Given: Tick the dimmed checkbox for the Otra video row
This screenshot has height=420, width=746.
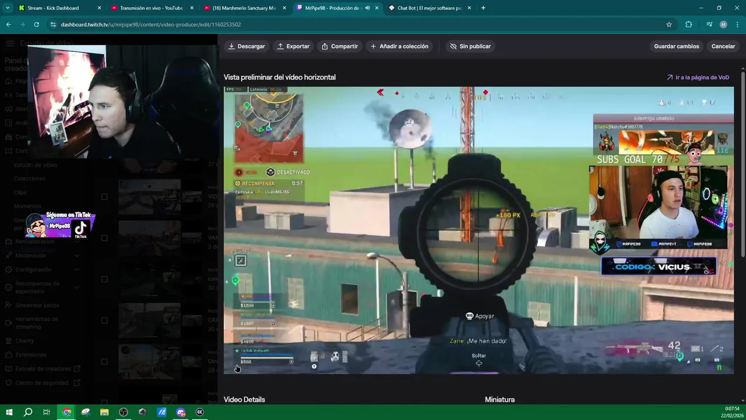Looking at the screenshot, I should point(104,362).
